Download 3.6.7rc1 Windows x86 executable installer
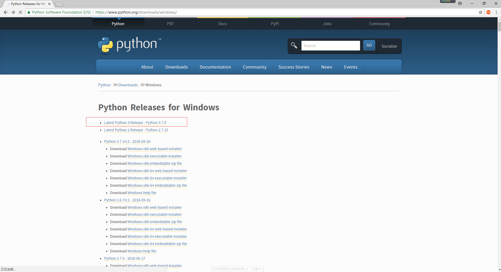Image resolution: width=501 pixels, height=272 pixels. coord(155,214)
